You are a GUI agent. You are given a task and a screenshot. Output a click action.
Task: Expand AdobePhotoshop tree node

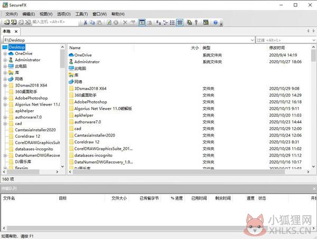[x=5, y=98]
